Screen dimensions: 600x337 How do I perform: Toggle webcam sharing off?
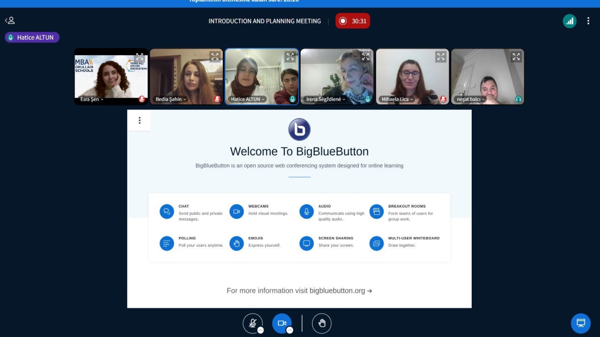click(x=282, y=323)
